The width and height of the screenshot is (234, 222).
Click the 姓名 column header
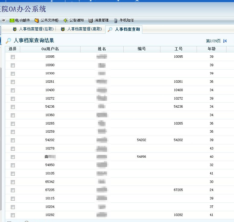(102, 49)
